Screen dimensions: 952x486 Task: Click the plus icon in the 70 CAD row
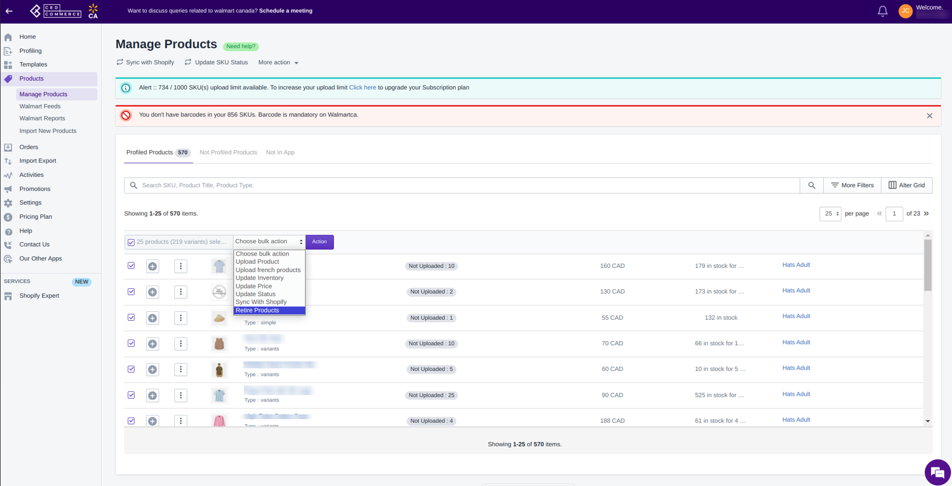tap(152, 344)
